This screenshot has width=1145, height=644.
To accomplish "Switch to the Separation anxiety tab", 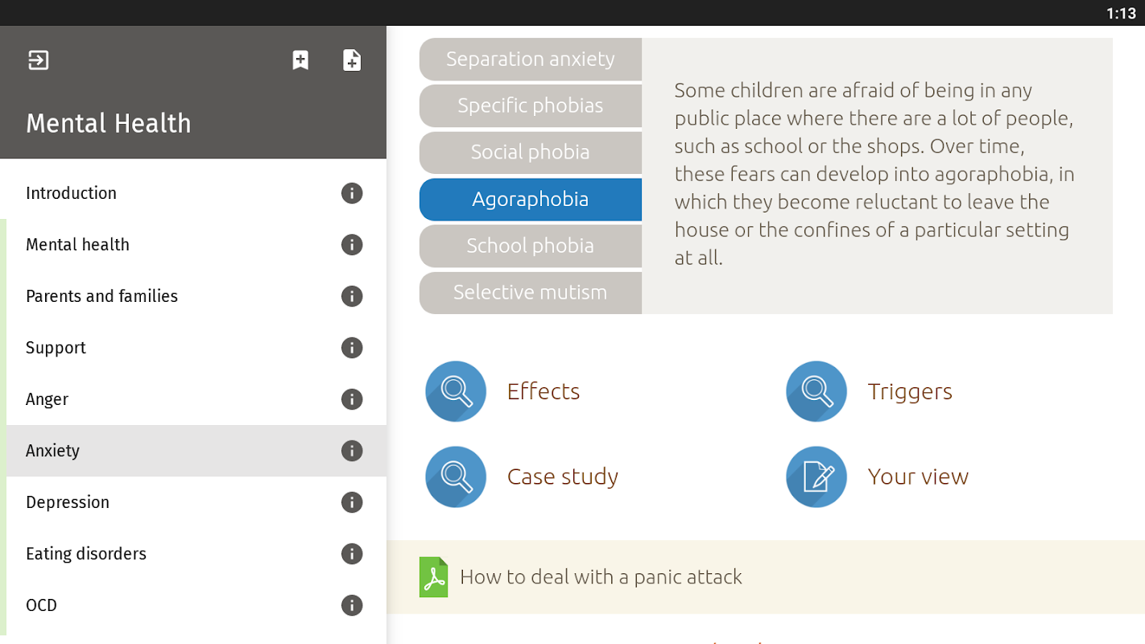I will coord(531,59).
